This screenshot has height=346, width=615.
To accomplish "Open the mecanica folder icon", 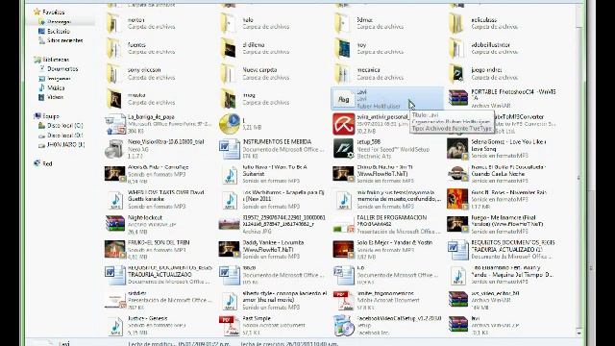I will pyautogui.click(x=344, y=73).
